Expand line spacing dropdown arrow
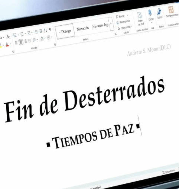Image resolution: width=179 pixels, height=189 pixels. 37,39
